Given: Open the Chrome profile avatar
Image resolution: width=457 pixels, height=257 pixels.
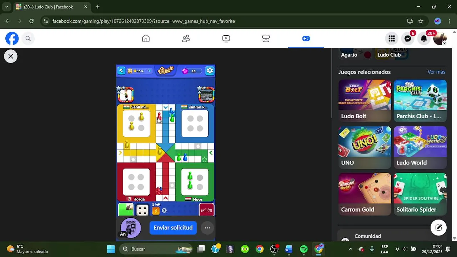Looking at the screenshot, I should coord(437,21).
